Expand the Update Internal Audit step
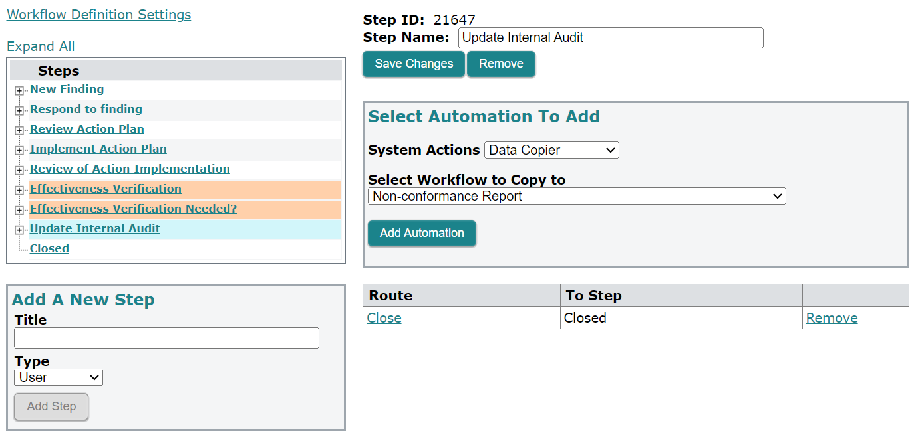914x433 pixels. tap(19, 229)
